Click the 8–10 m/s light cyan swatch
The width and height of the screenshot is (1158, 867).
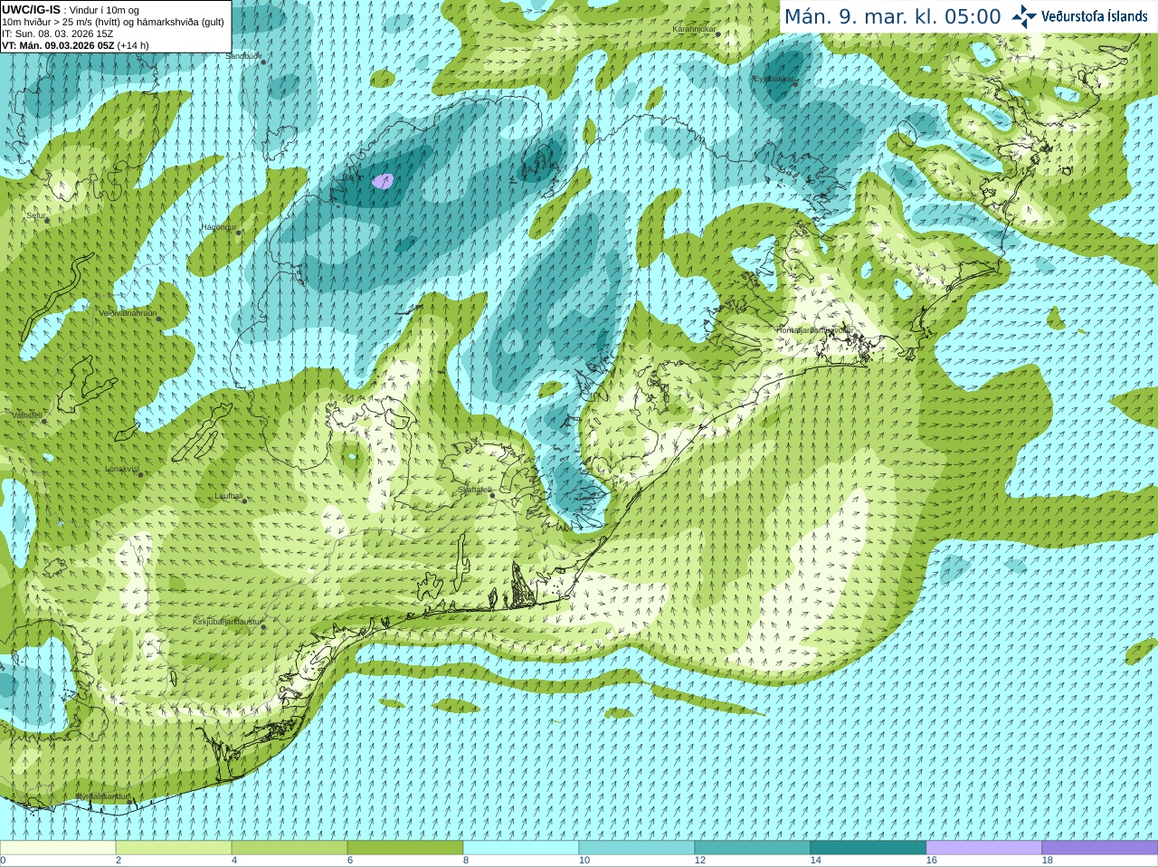coord(521,848)
